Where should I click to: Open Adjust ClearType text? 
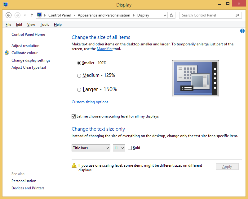(x=29, y=67)
